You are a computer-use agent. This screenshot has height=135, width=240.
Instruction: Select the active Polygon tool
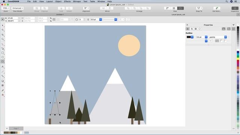[3, 61]
